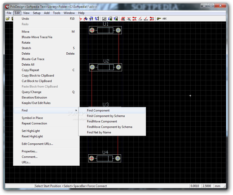Screen dimensions: 233x195
Task: Select Set HighLight
Action: tap(46, 131)
